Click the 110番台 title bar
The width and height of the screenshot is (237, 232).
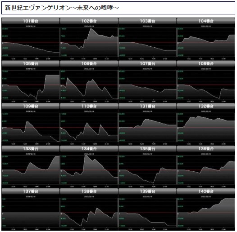89,106
